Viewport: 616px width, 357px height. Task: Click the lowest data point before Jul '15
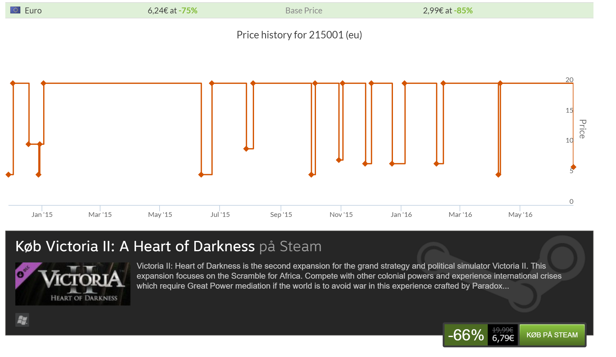pyautogui.click(x=201, y=175)
